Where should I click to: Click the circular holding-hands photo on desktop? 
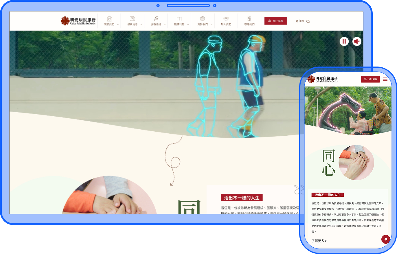tap(109, 195)
